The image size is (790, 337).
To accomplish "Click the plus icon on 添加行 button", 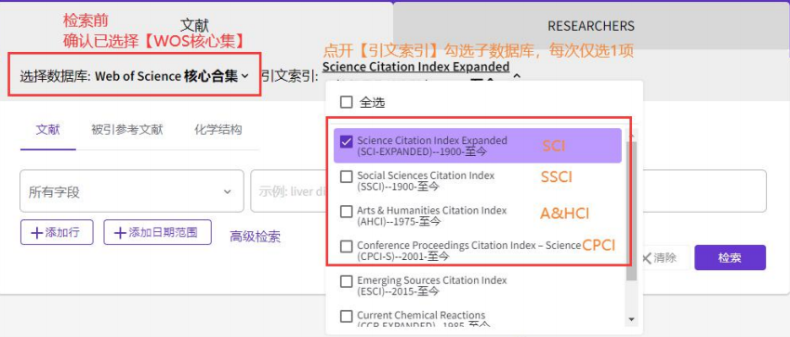I will 36,233.
